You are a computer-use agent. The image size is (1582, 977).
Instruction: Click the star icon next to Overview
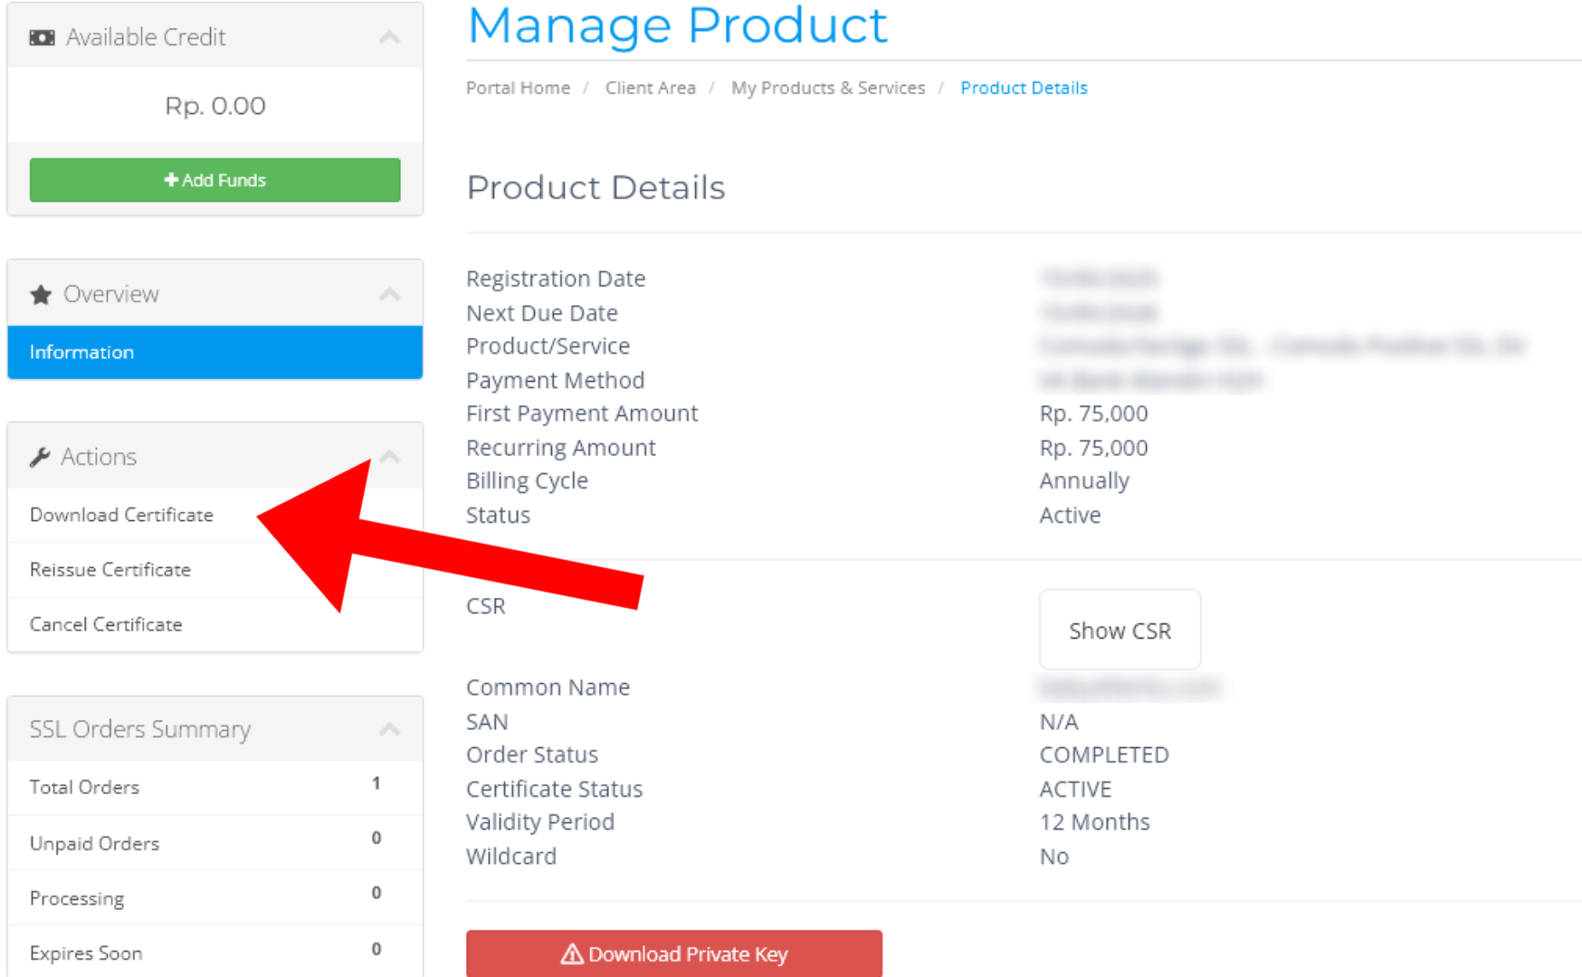tap(41, 295)
